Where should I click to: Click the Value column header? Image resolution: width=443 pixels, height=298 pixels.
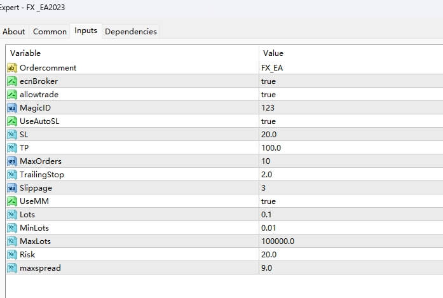pos(273,53)
